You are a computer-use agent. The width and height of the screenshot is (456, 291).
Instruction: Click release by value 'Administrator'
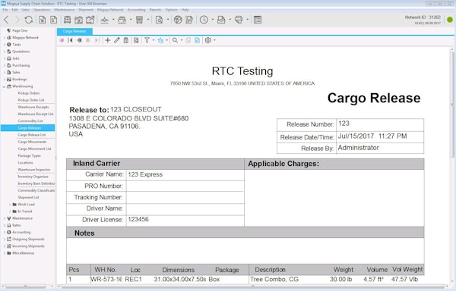358,148
